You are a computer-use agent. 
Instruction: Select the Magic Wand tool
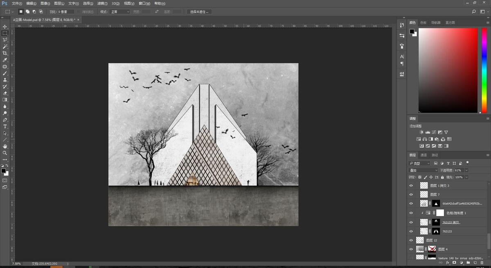5,46
